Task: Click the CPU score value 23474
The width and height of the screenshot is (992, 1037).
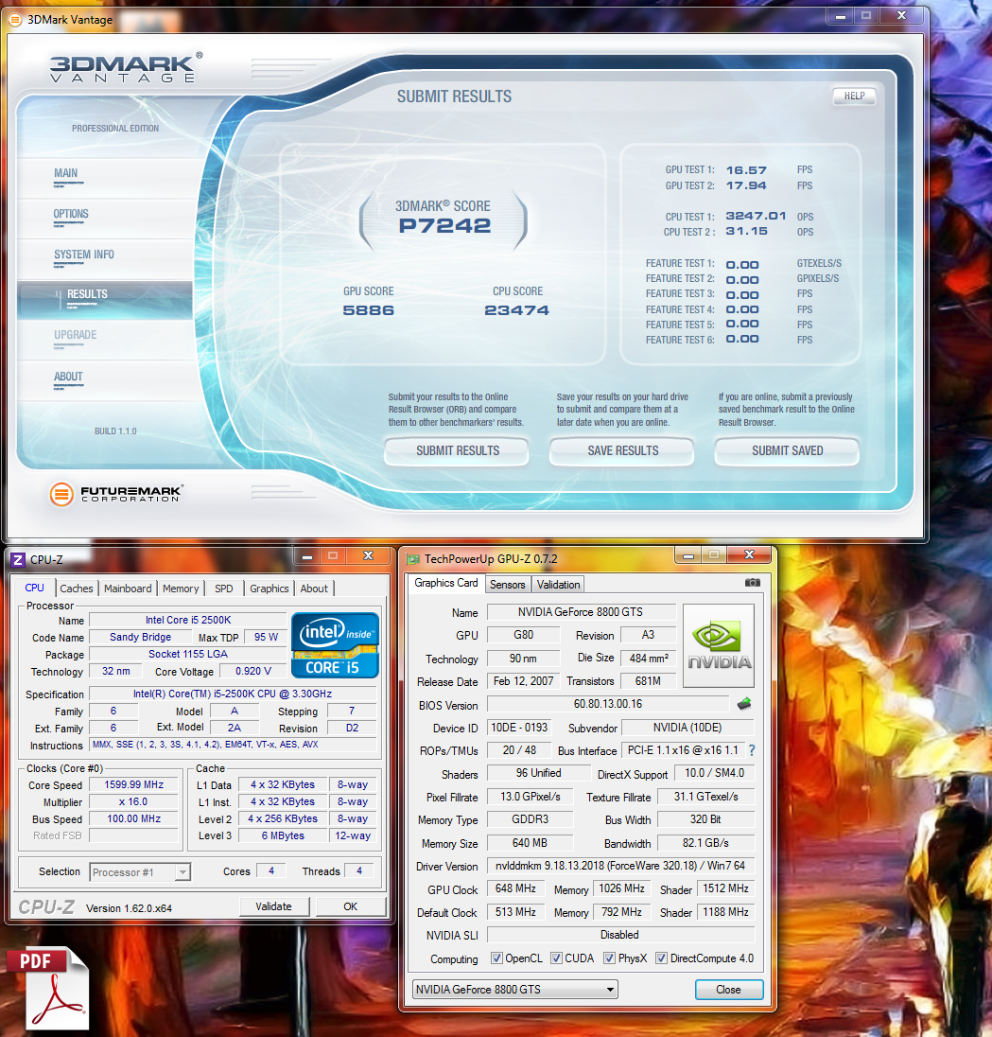Action: click(517, 310)
